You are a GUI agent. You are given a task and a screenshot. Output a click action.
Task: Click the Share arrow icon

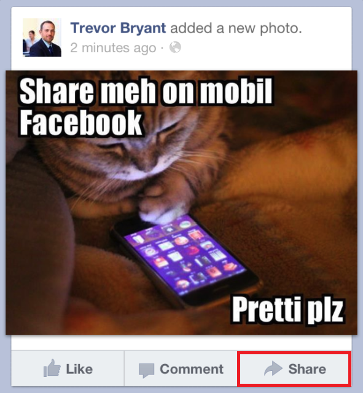(x=273, y=368)
